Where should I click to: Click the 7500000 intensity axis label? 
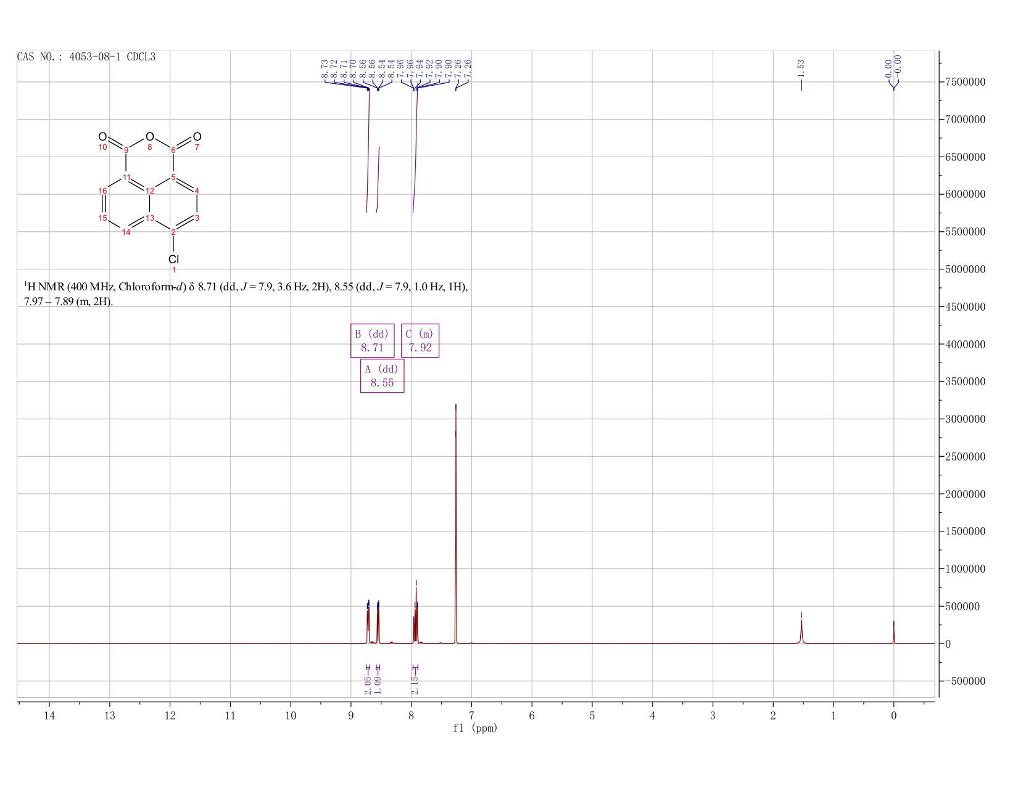coord(964,82)
